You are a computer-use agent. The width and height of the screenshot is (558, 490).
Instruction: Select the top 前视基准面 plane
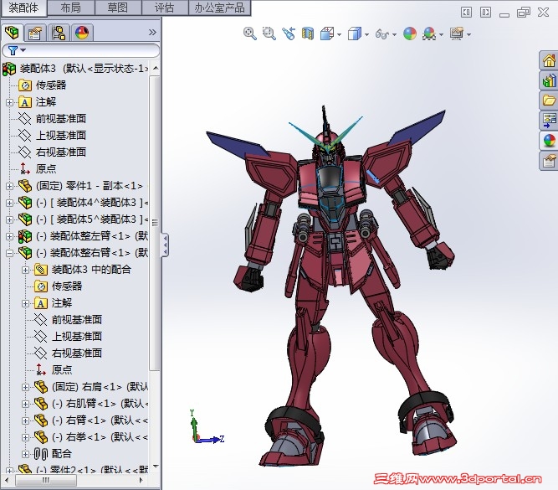coord(61,119)
